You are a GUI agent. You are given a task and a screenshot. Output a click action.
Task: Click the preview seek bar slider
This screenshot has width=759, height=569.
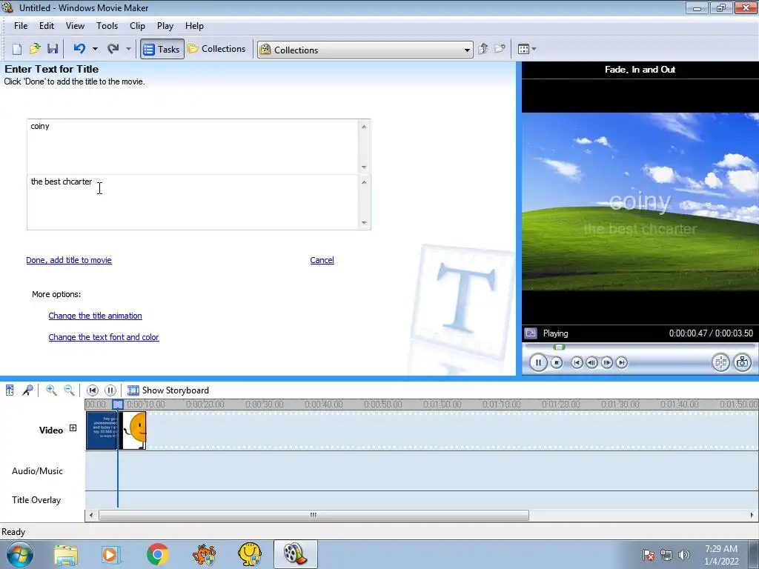(559, 347)
